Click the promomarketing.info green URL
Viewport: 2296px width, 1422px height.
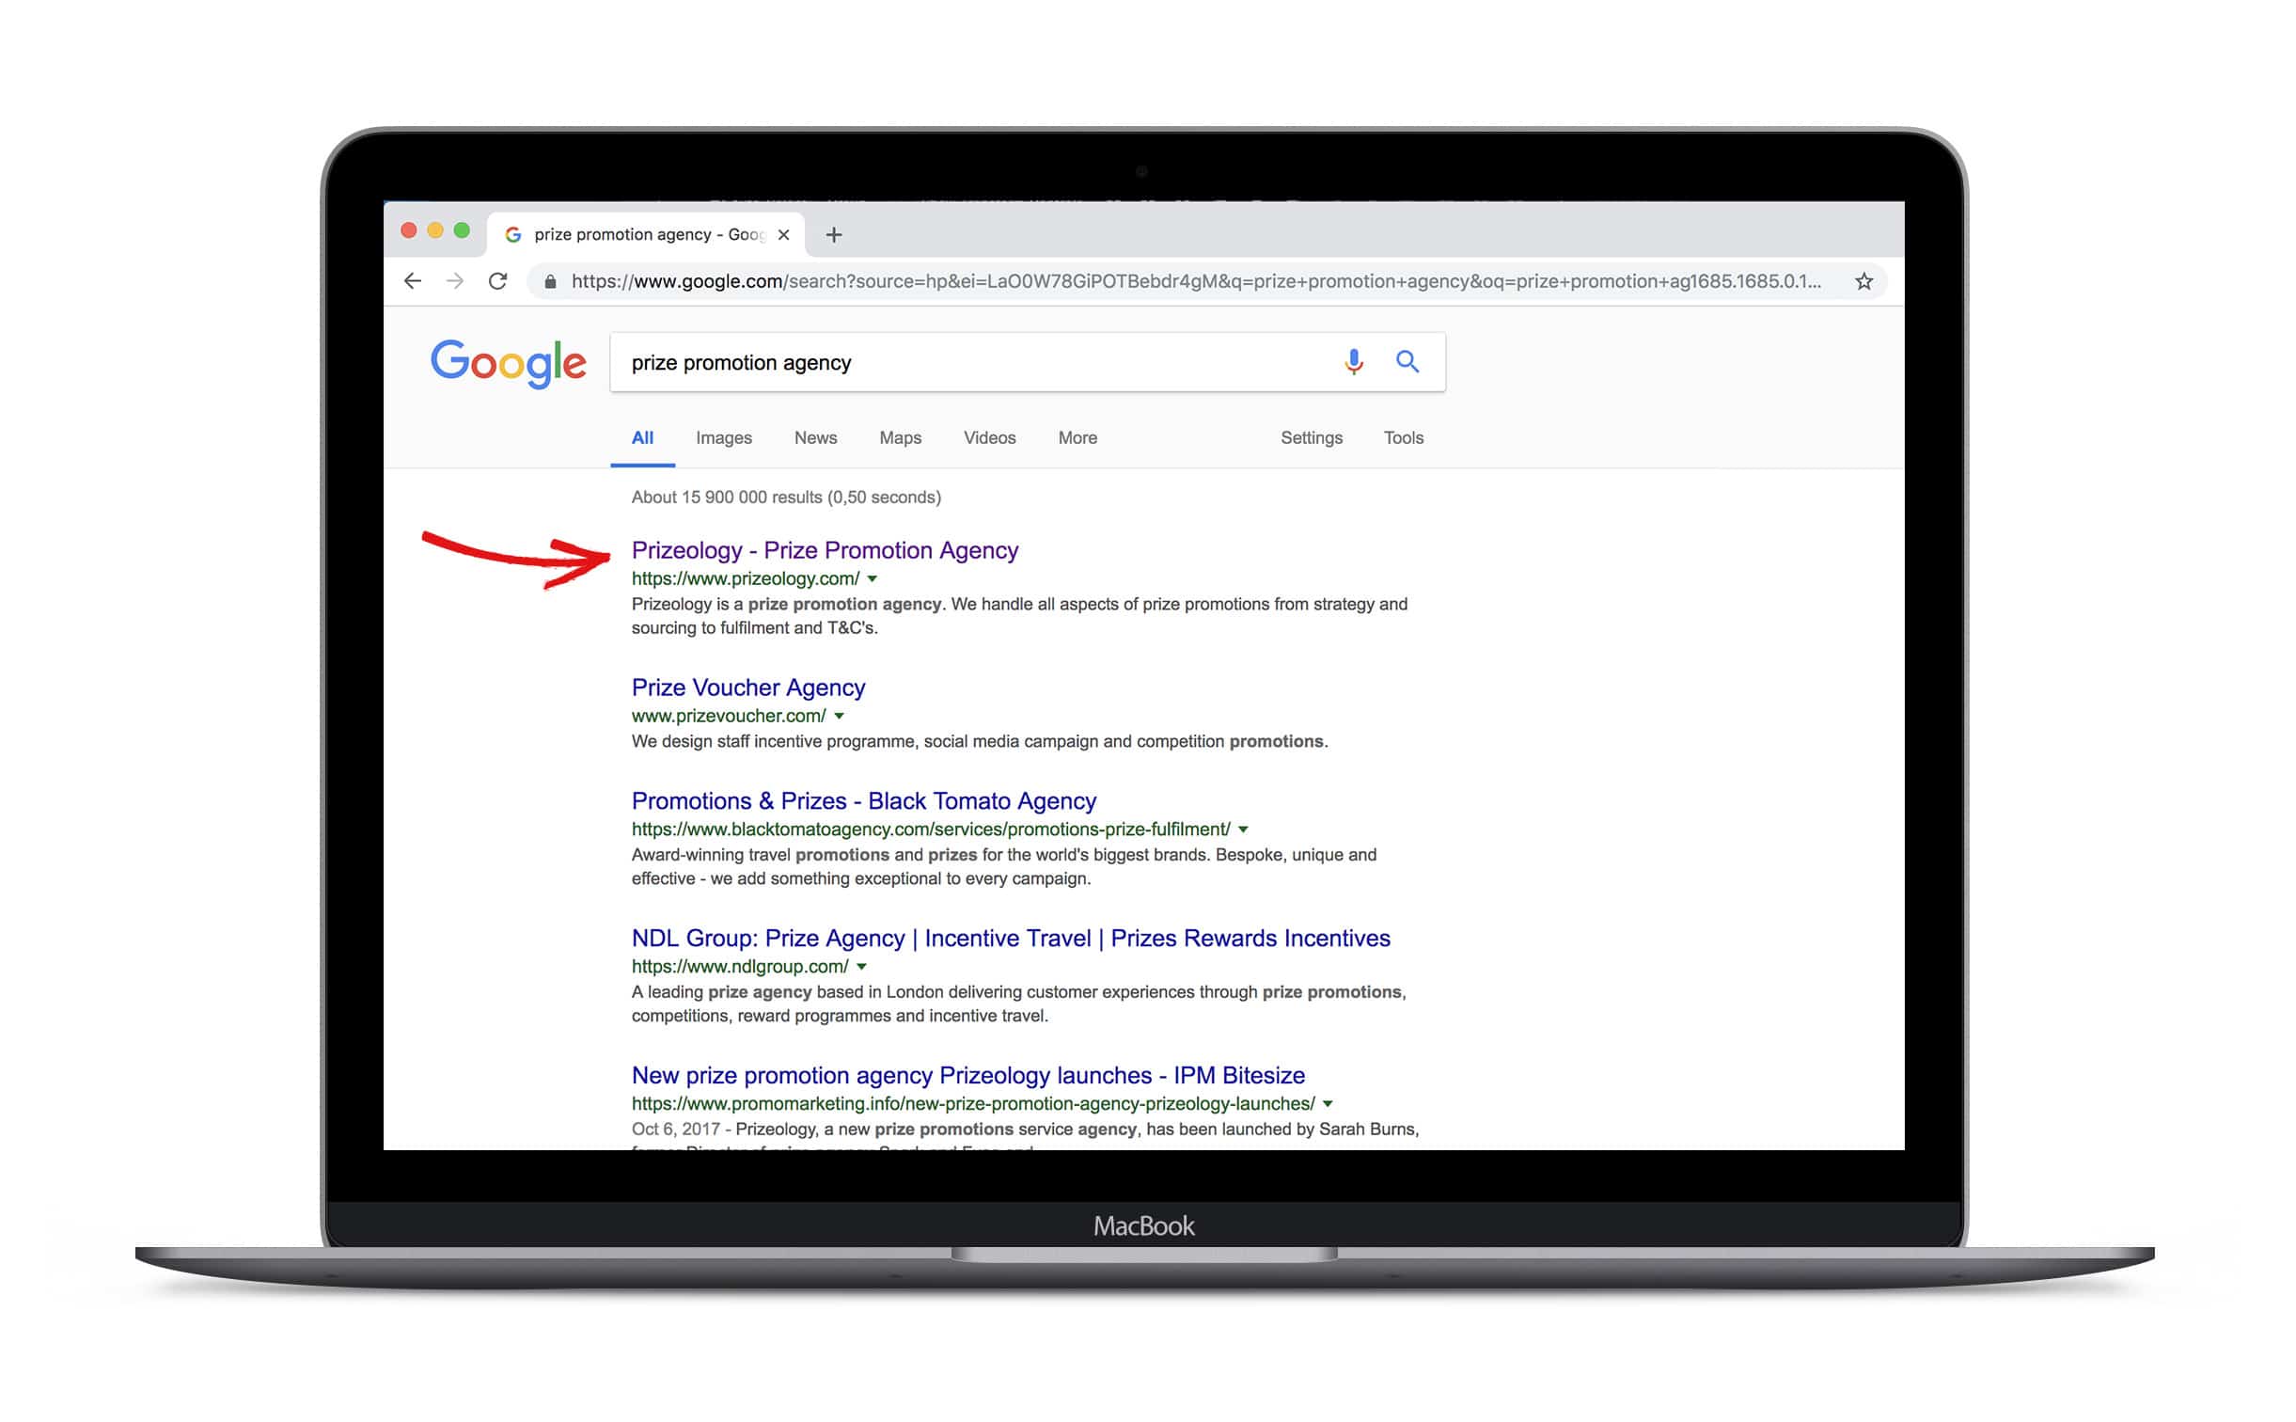[973, 1104]
